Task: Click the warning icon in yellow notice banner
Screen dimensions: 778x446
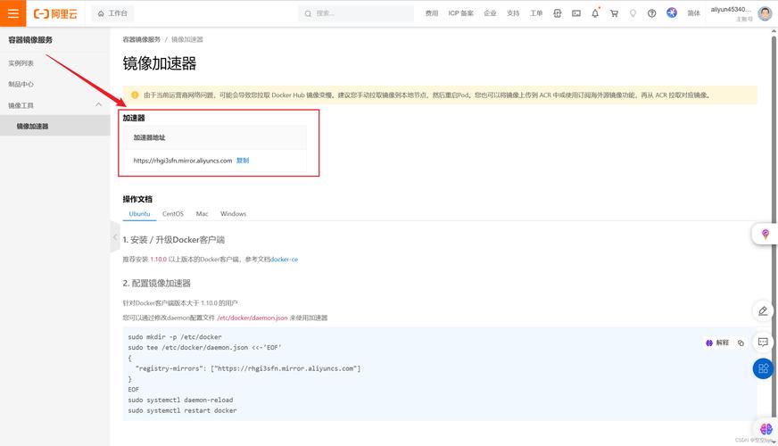Action: 135,95
